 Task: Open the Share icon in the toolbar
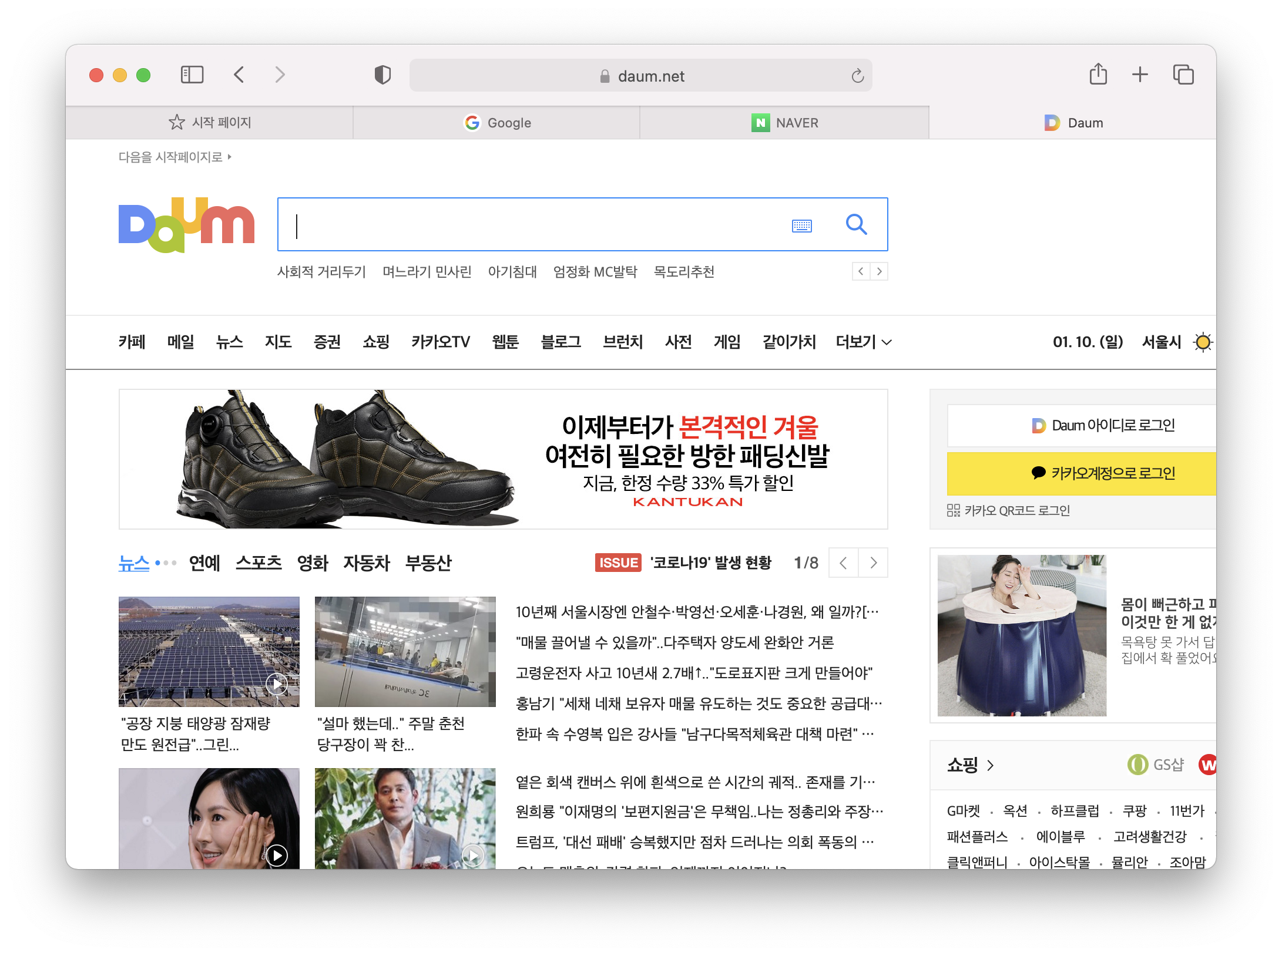(1098, 75)
